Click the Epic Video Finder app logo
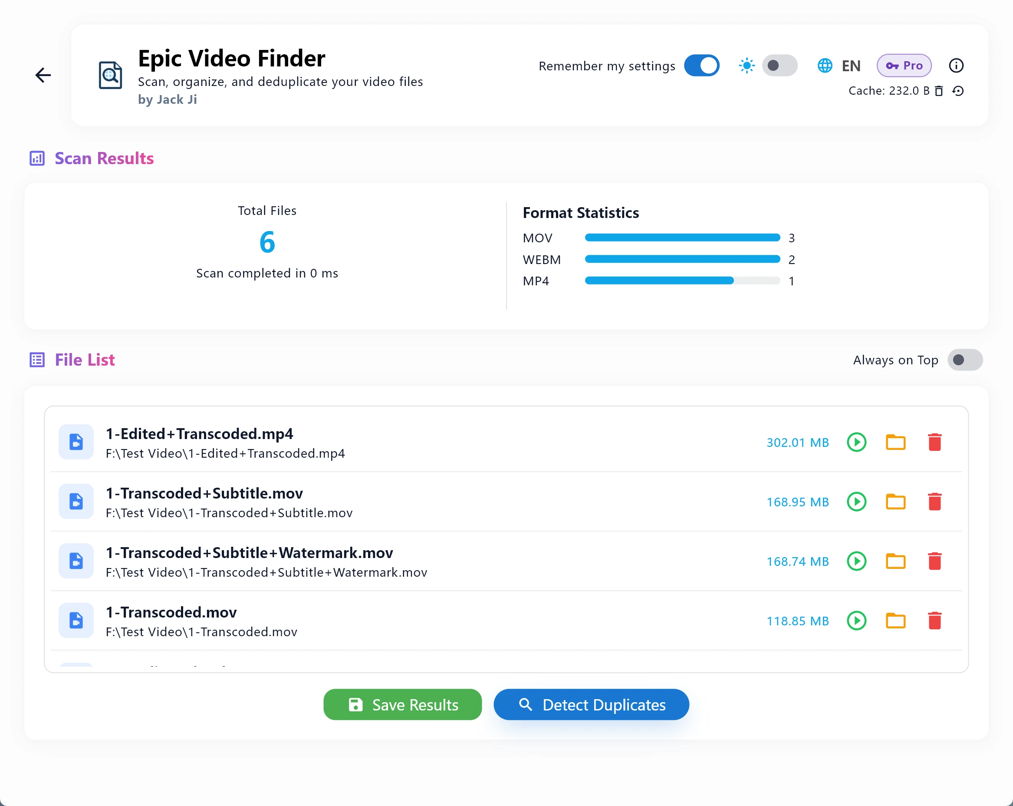 110,75
